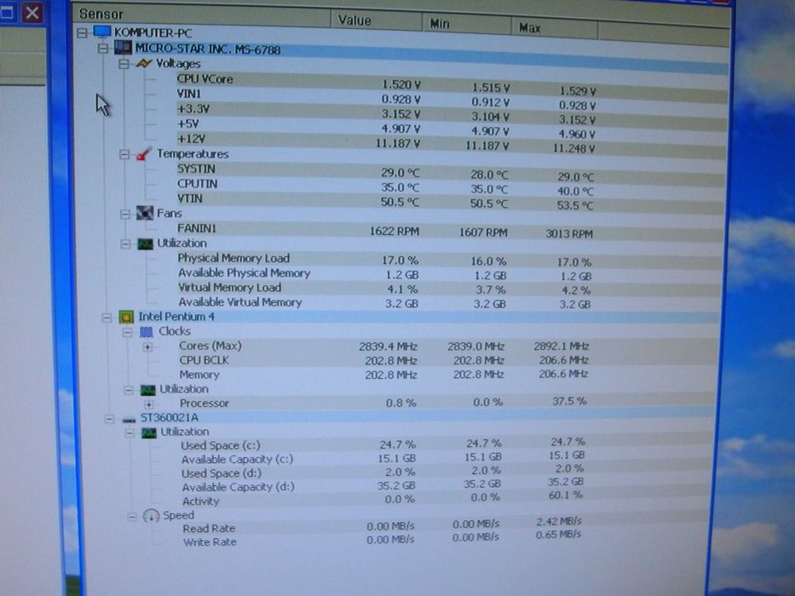Click the Max column header
This screenshot has width=795, height=596.
tap(555, 28)
